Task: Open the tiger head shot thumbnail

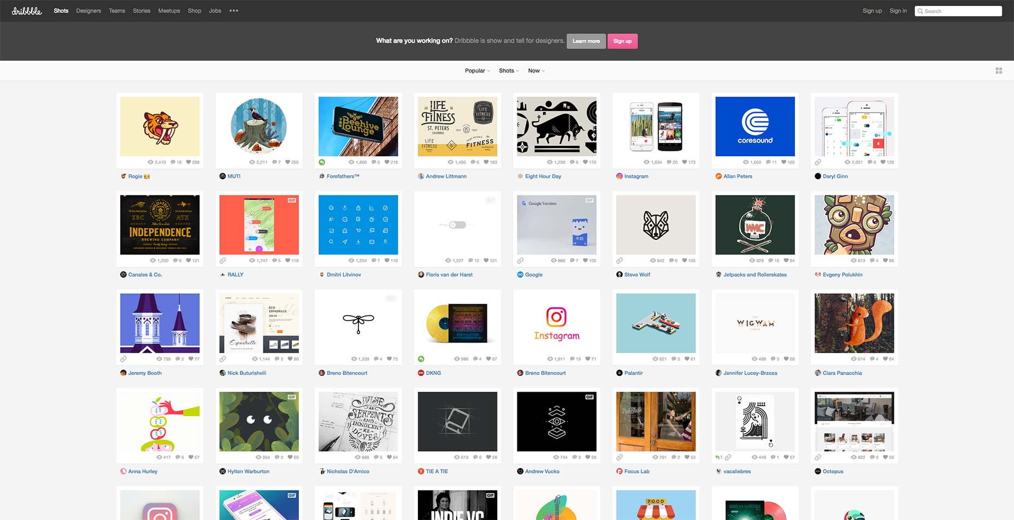Action: tap(160, 126)
